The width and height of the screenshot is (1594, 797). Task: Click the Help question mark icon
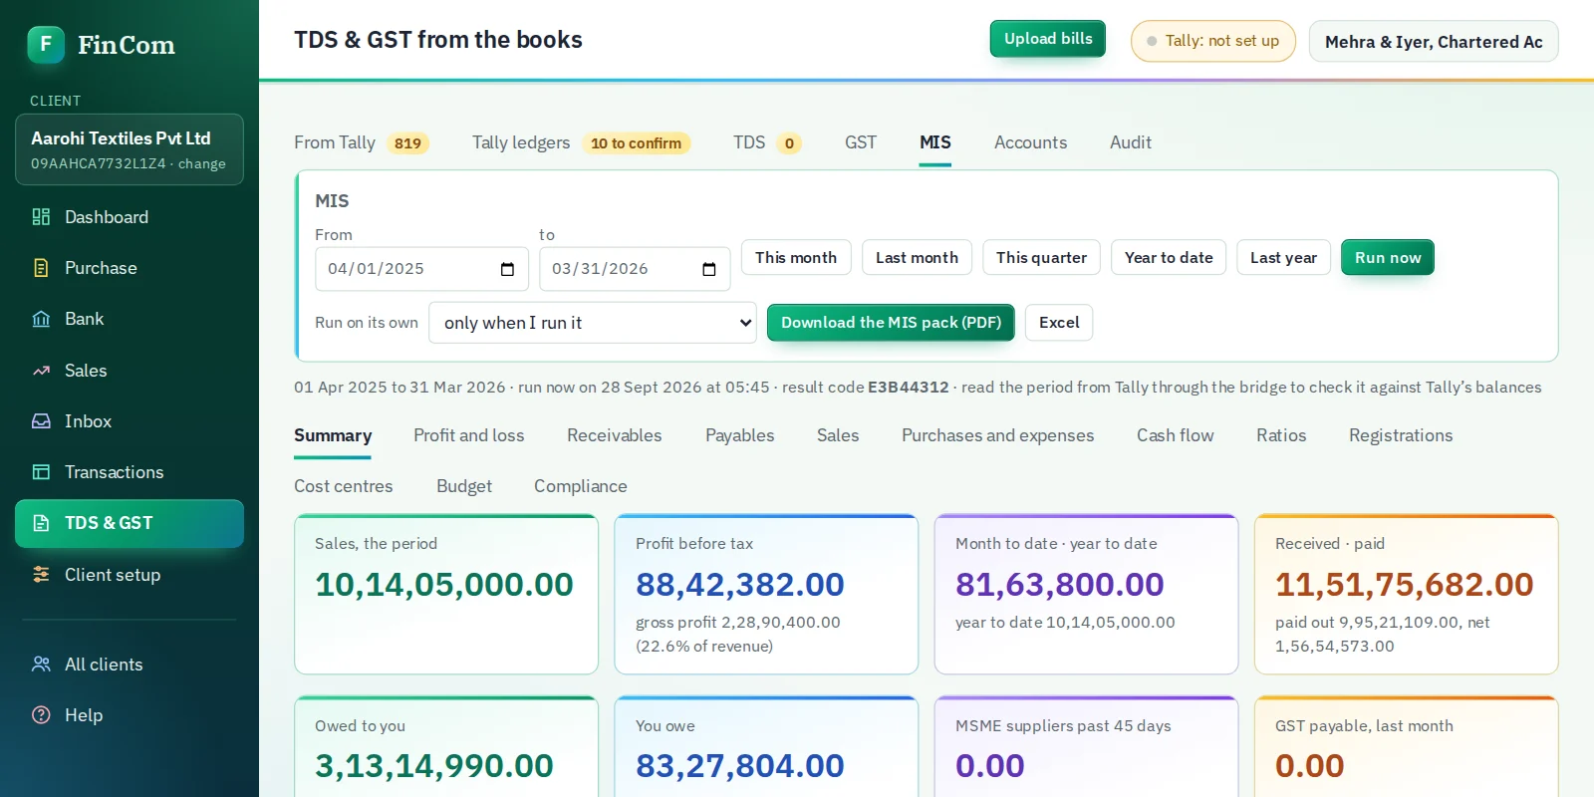[41, 715]
